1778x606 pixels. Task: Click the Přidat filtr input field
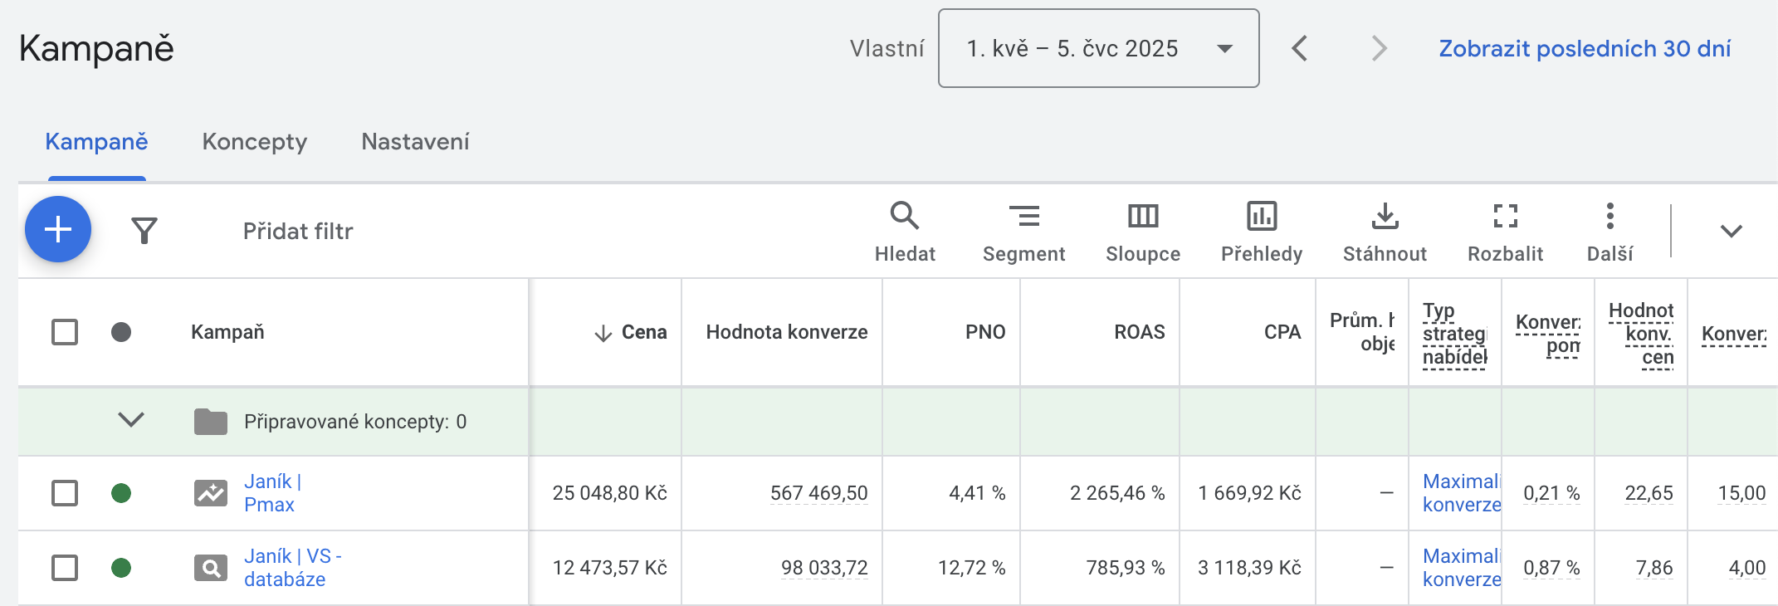(x=298, y=231)
